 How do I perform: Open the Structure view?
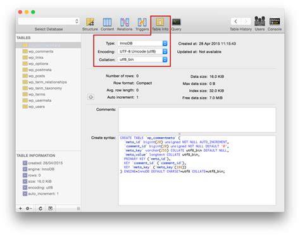point(90,24)
